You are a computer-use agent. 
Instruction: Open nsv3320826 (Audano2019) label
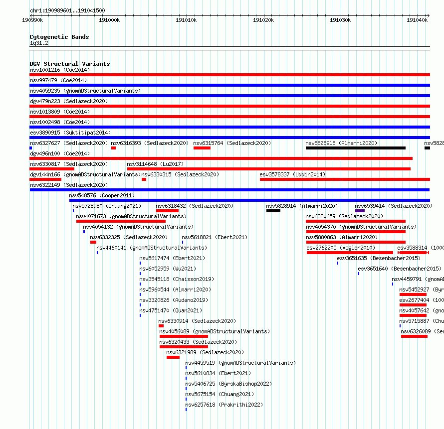coord(173,300)
